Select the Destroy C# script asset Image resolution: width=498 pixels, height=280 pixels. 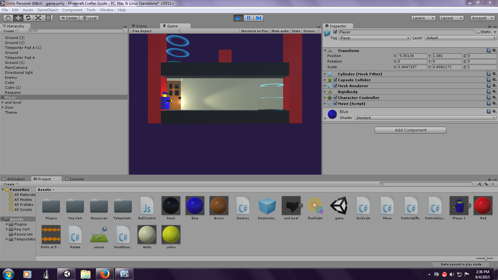[x=243, y=208]
